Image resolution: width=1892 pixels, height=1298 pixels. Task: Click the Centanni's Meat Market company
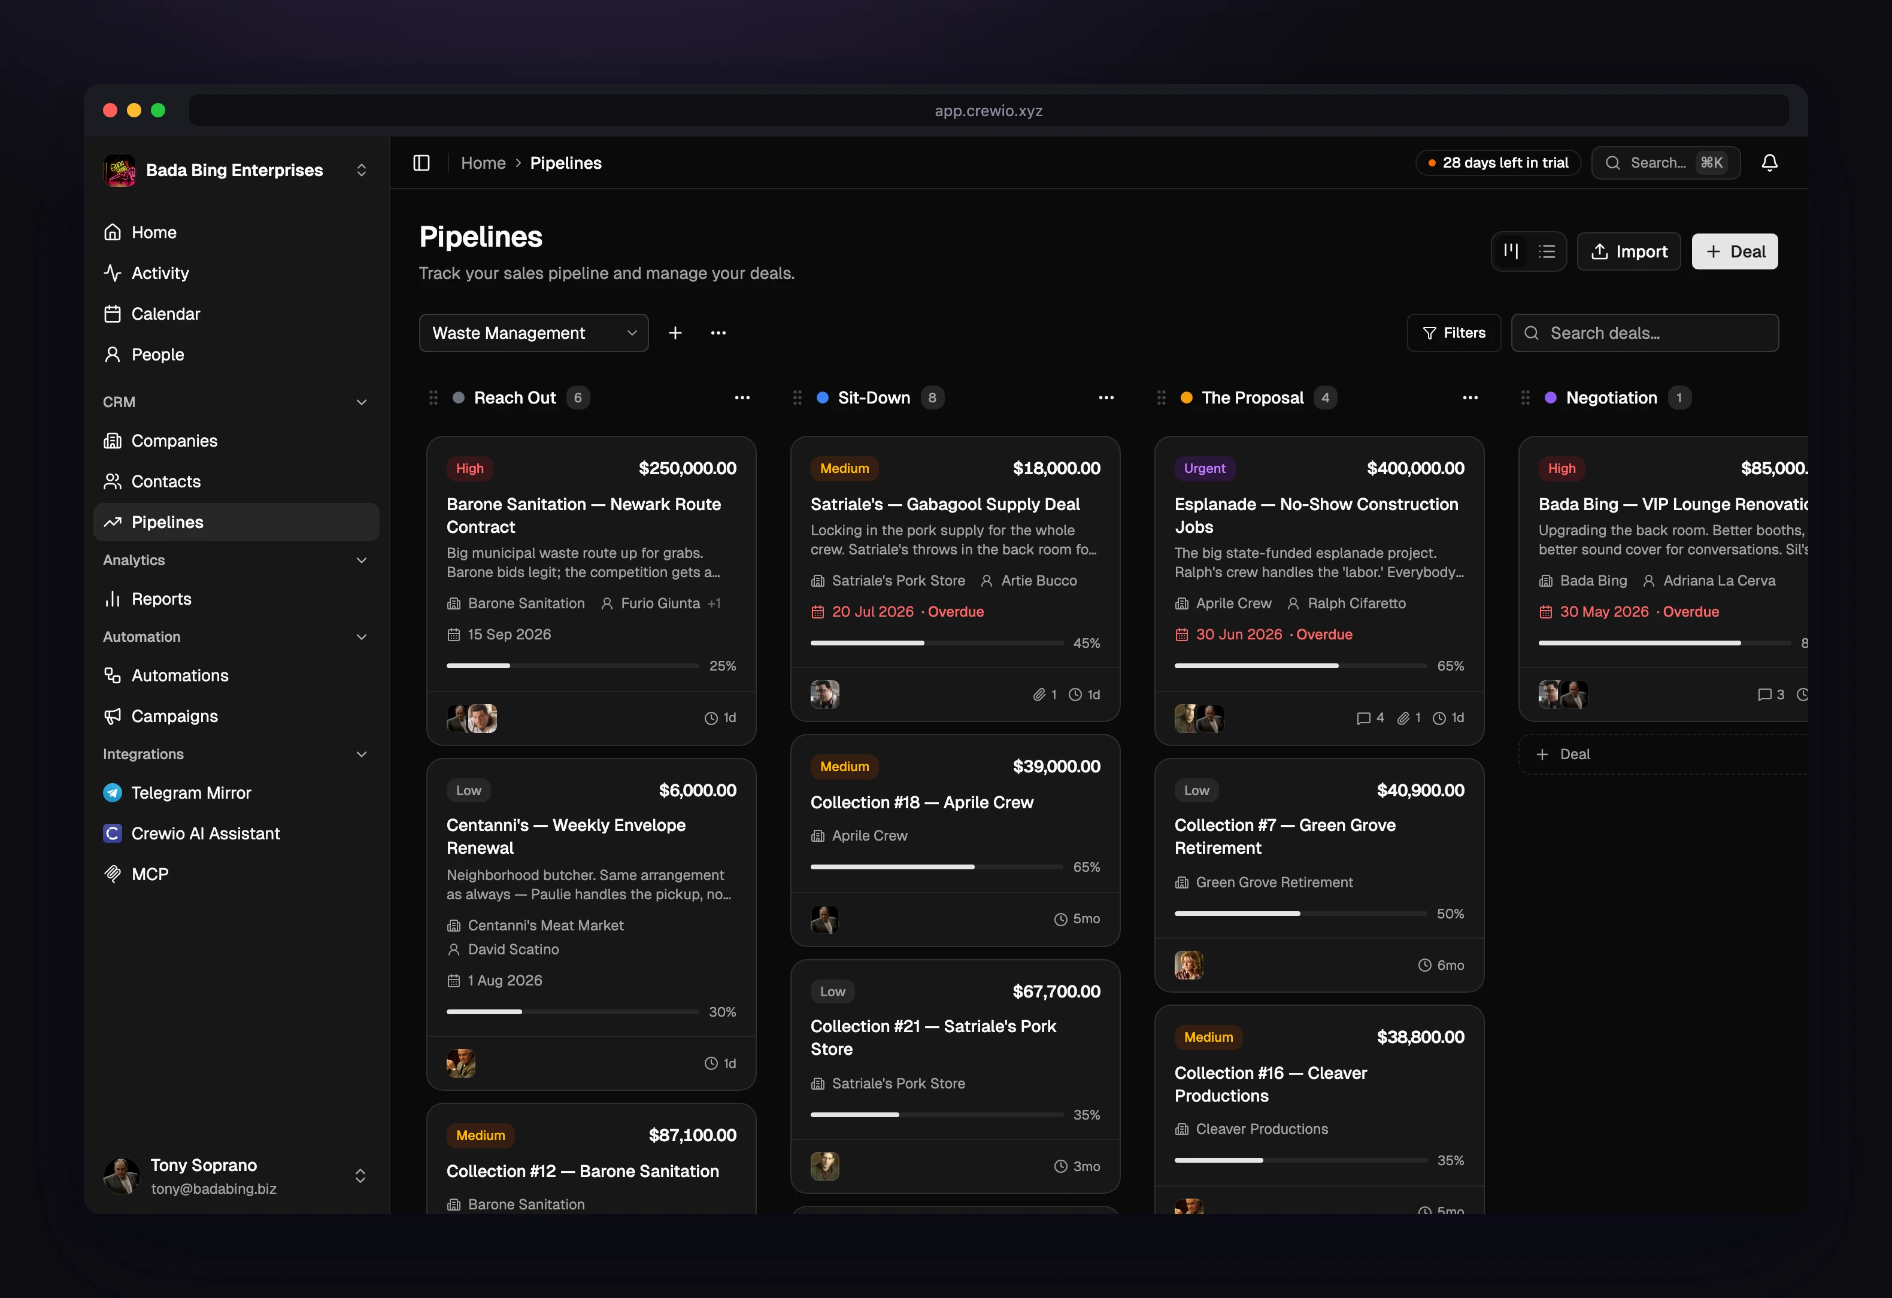(x=545, y=925)
